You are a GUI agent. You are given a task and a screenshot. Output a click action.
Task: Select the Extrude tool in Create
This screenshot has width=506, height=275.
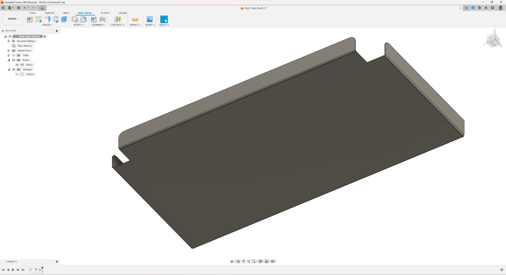tap(64, 19)
